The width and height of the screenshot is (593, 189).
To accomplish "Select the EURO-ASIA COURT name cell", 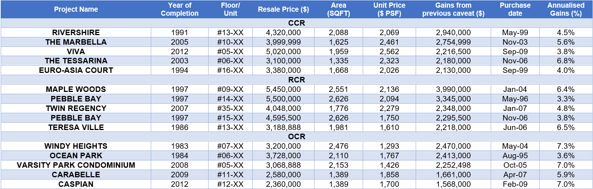I will 76,70.
